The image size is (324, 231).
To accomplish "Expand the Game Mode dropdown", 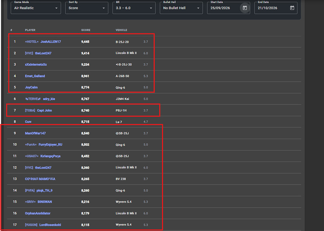I will 36,8.
